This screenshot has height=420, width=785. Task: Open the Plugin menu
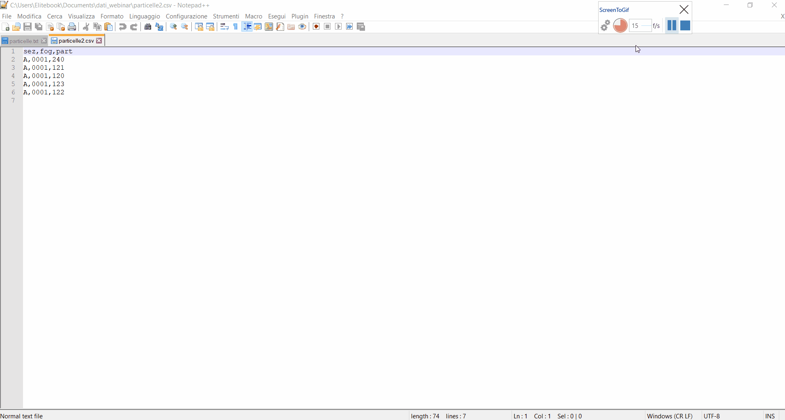[x=300, y=16]
